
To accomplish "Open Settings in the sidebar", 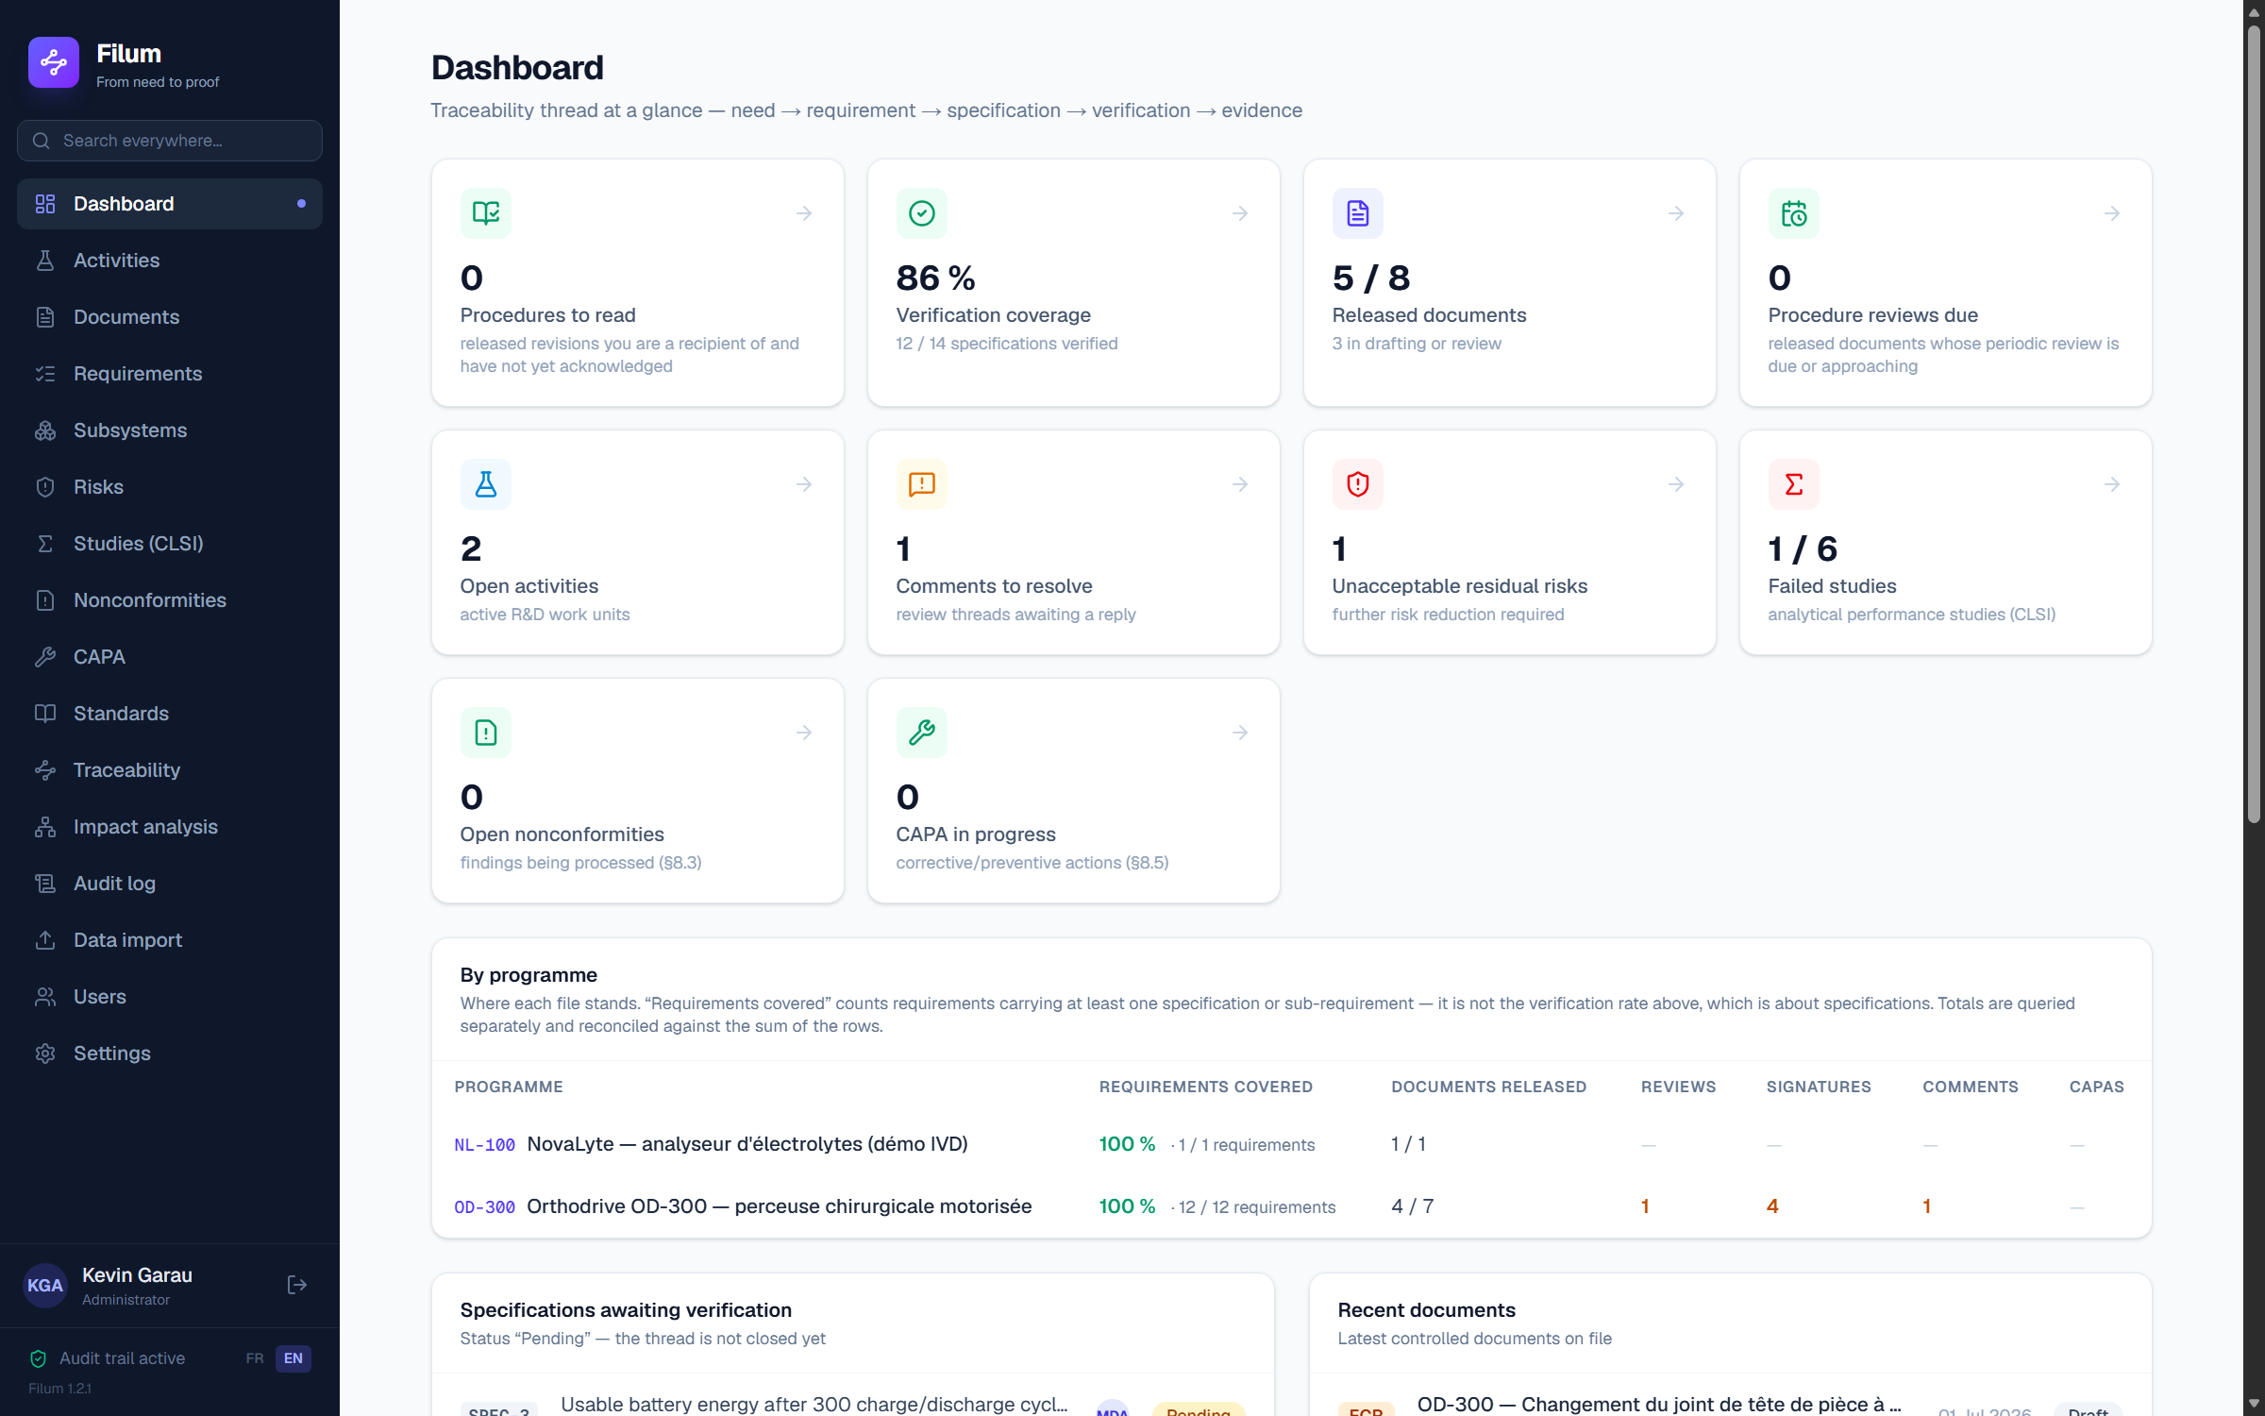I will (x=170, y=1054).
